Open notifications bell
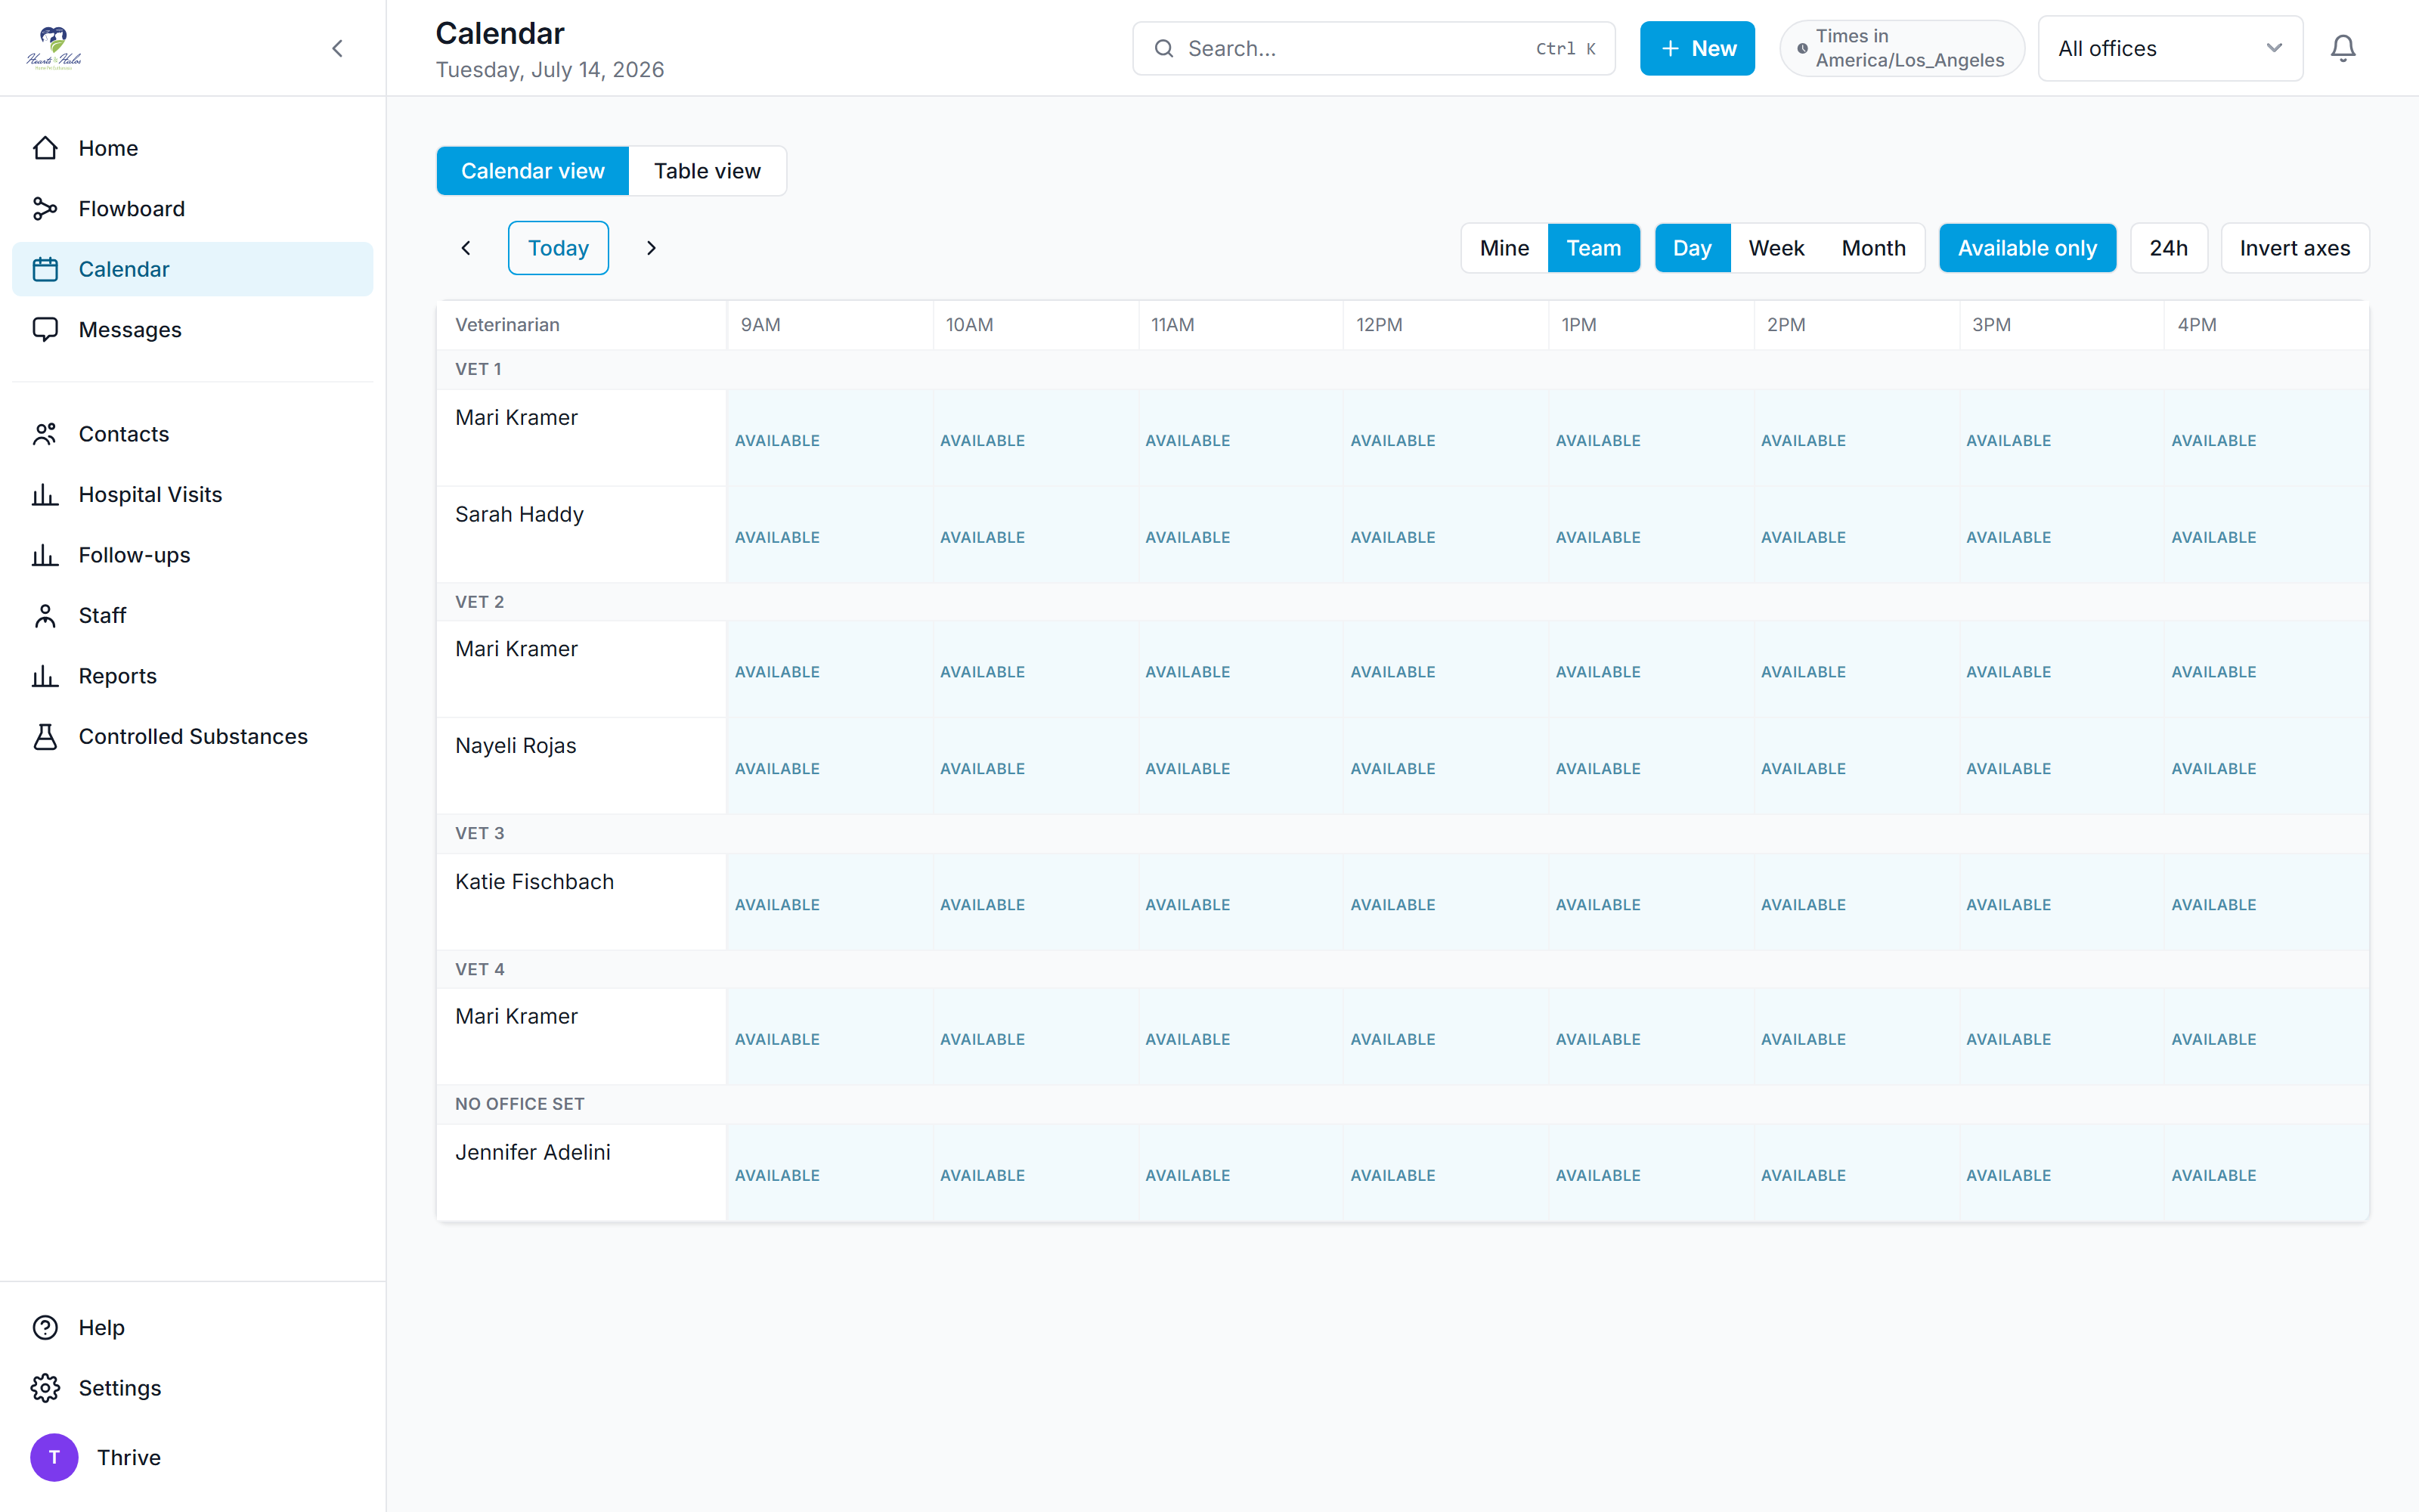This screenshot has width=2419, height=1512. [x=2343, y=48]
